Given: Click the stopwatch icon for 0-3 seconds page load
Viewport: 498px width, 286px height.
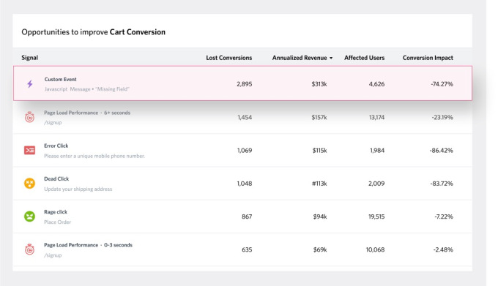Looking at the screenshot, I should (29, 249).
